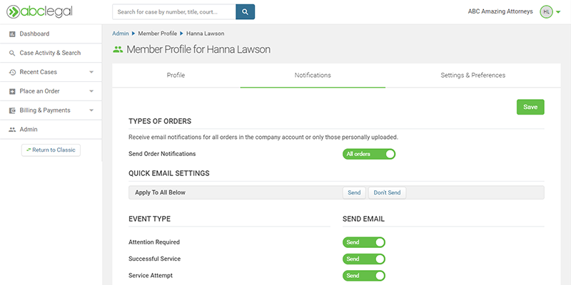Focus the case search input field
The height and width of the screenshot is (285, 571).
pos(173,12)
